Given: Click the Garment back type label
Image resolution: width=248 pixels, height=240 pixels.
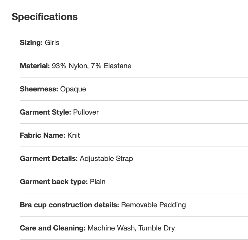Looking at the screenshot, I should click(x=54, y=182).
